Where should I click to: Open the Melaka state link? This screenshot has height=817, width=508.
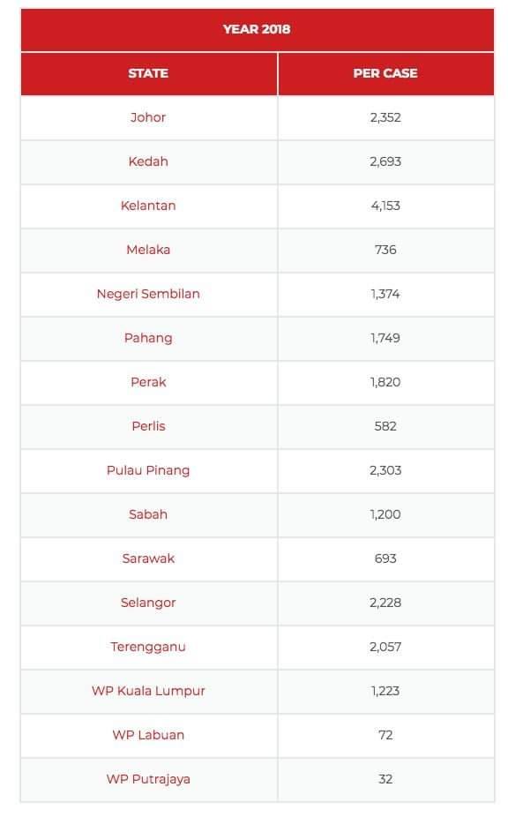pyautogui.click(x=148, y=250)
